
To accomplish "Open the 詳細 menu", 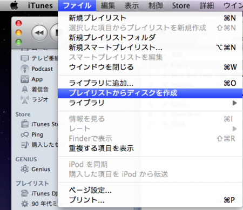I will pyautogui.click(x=207, y=5).
